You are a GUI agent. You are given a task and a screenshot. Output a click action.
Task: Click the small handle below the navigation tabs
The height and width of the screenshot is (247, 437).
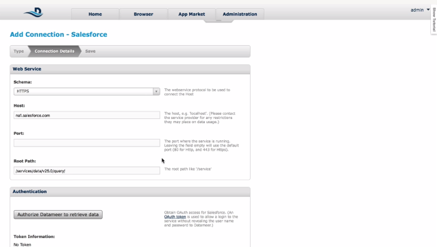(218, 21)
